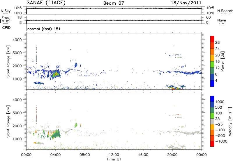Viewport: 233px width, 161px height.
Task: Select the 10^0 tick beside N.Sky
Action: pos(18,13)
